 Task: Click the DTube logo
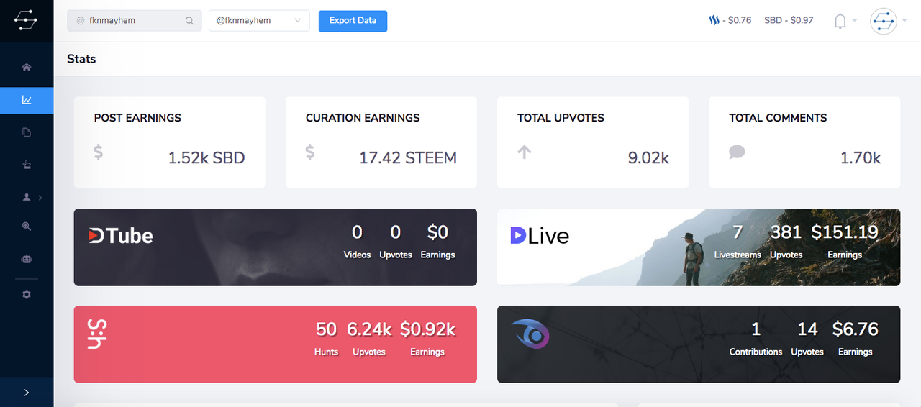120,235
